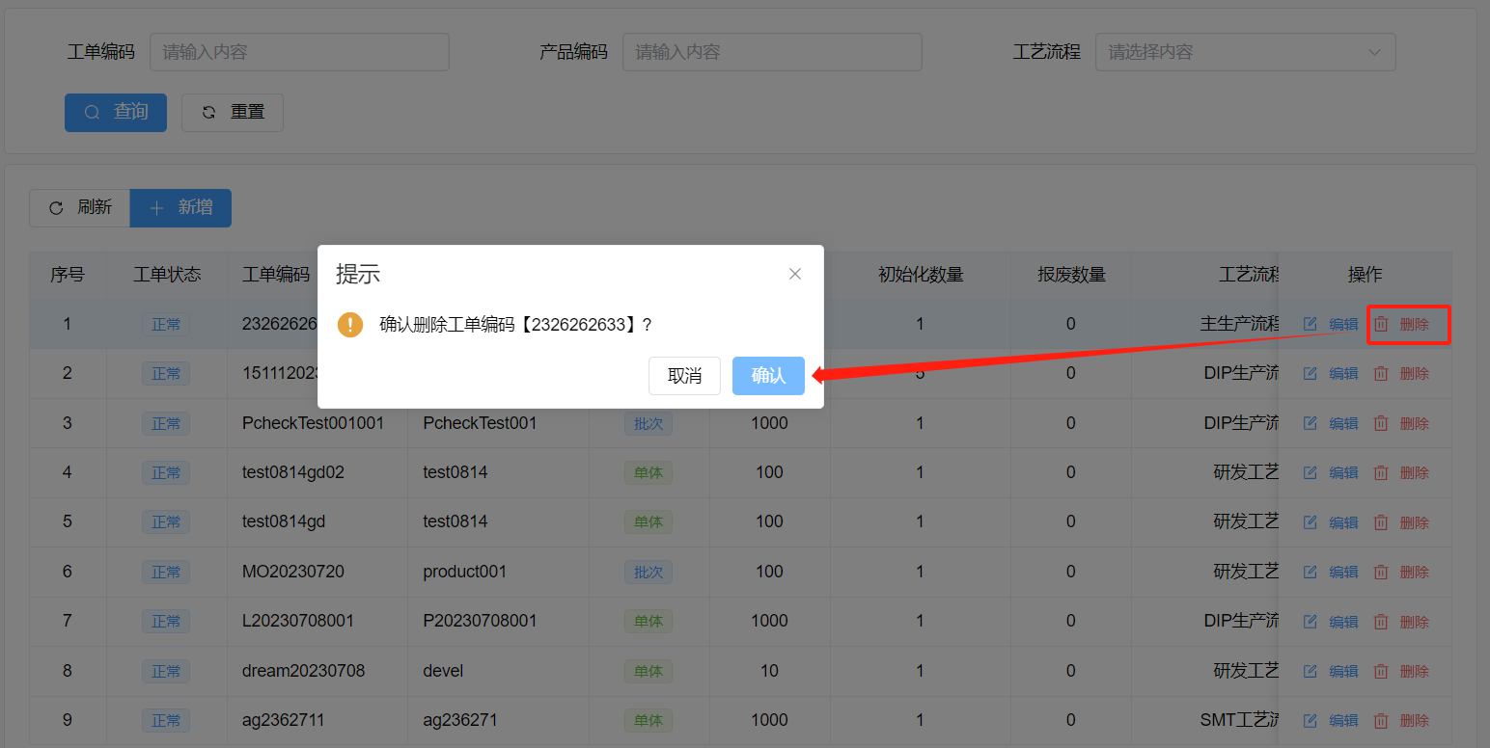The width and height of the screenshot is (1490, 748).
Task: Click edit icon for MO20230720 row
Action: point(1311,572)
